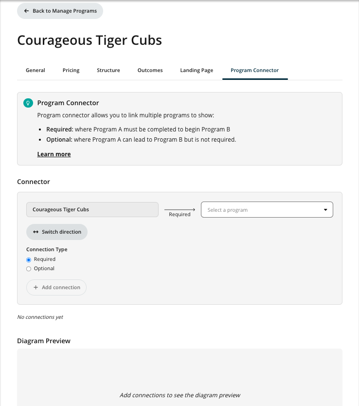Open the Select a program dropdown
Viewport: 359px width, 406px height.
[263, 210]
